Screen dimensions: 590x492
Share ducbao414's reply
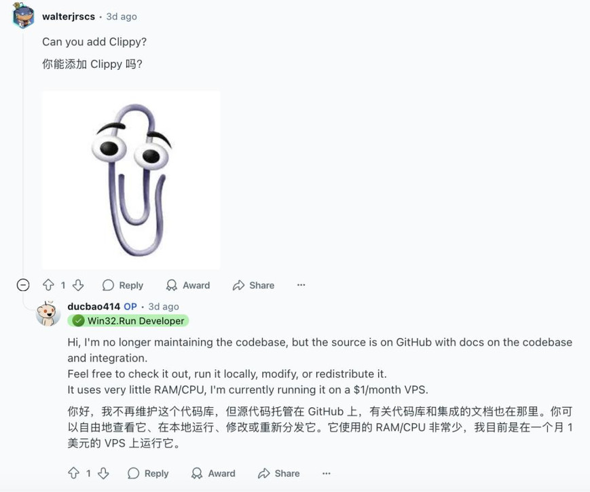(x=279, y=473)
